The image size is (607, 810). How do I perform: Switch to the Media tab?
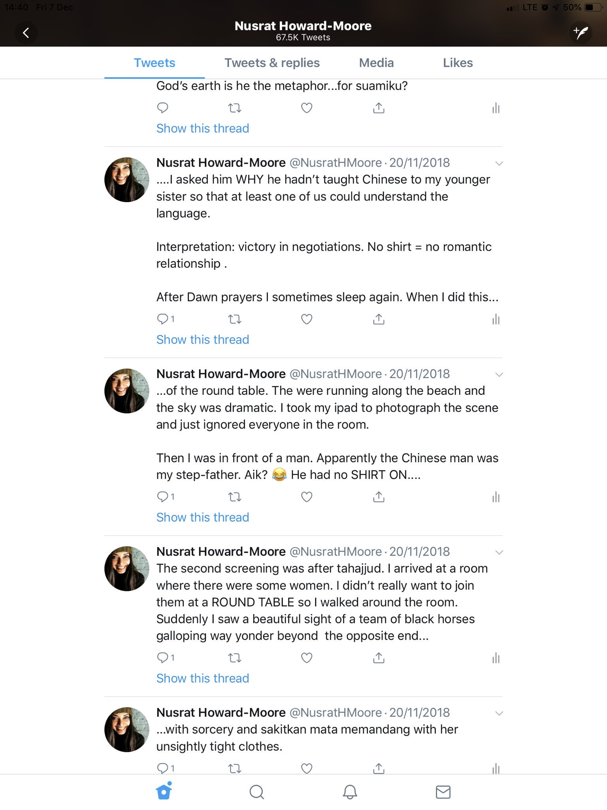click(x=376, y=63)
